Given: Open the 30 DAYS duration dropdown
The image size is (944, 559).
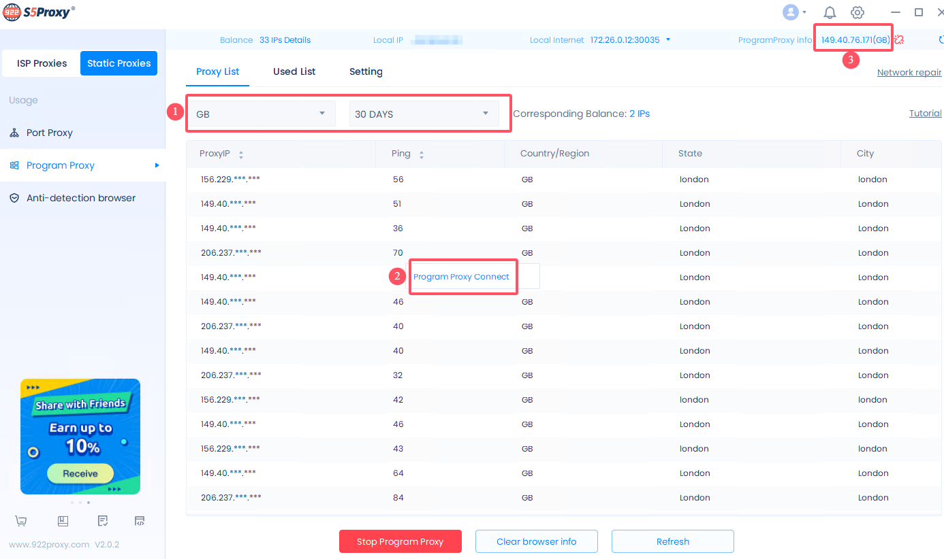Looking at the screenshot, I should click(423, 114).
